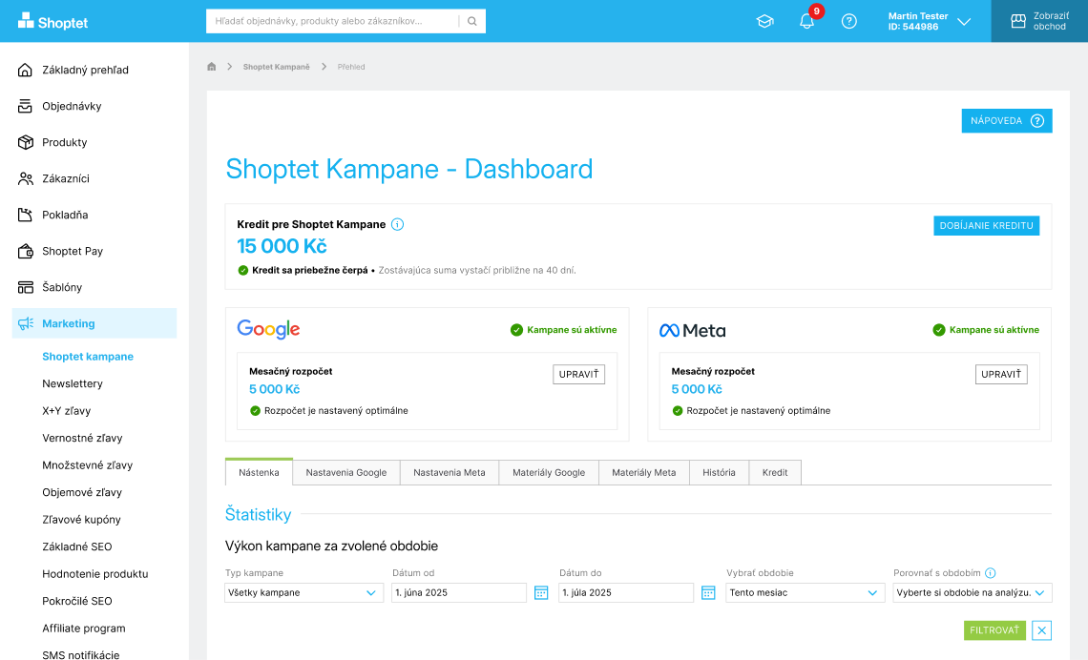The image size is (1088, 660).
Task: Open the Vybrať obdobie dropdown
Action: pyautogui.click(x=805, y=592)
